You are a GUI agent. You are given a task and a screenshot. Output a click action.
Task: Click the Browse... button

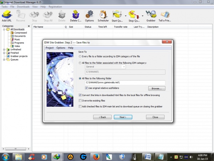pos(157,88)
